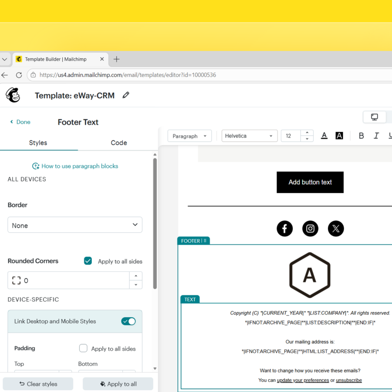Click the Clear styles button
The image size is (392, 392).
(x=38, y=384)
